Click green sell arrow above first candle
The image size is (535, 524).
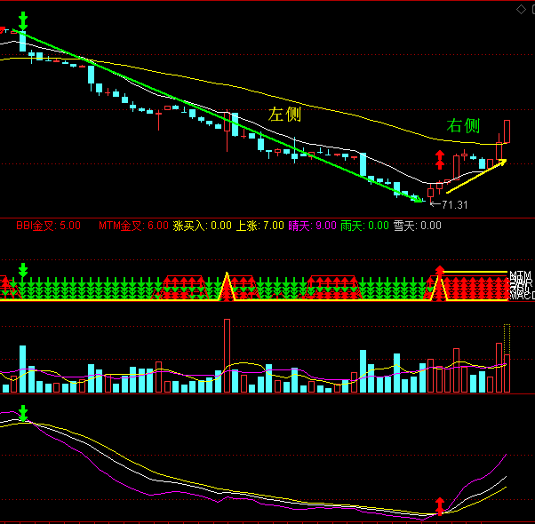click(x=23, y=20)
